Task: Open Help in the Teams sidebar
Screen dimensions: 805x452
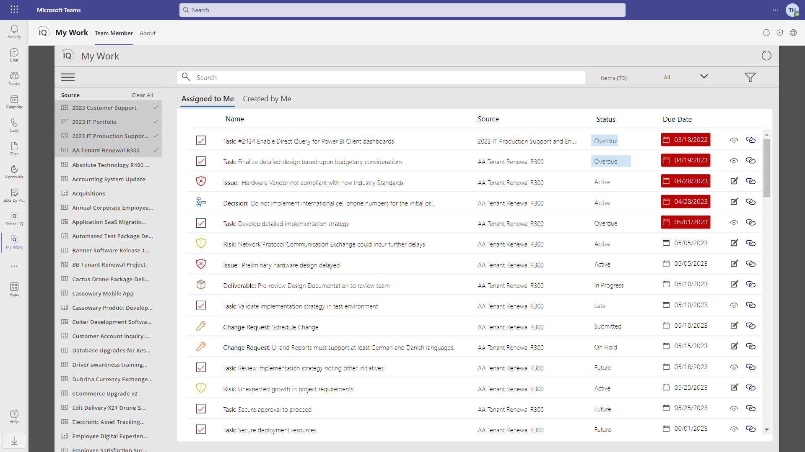Action: click(14, 416)
